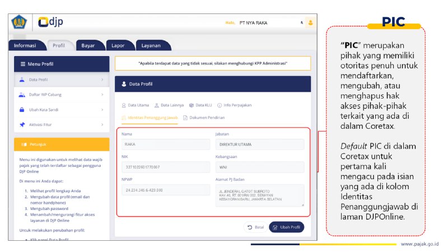
Task: Expand the Aktivasi Fitur chevron
Action: [x=102, y=124]
